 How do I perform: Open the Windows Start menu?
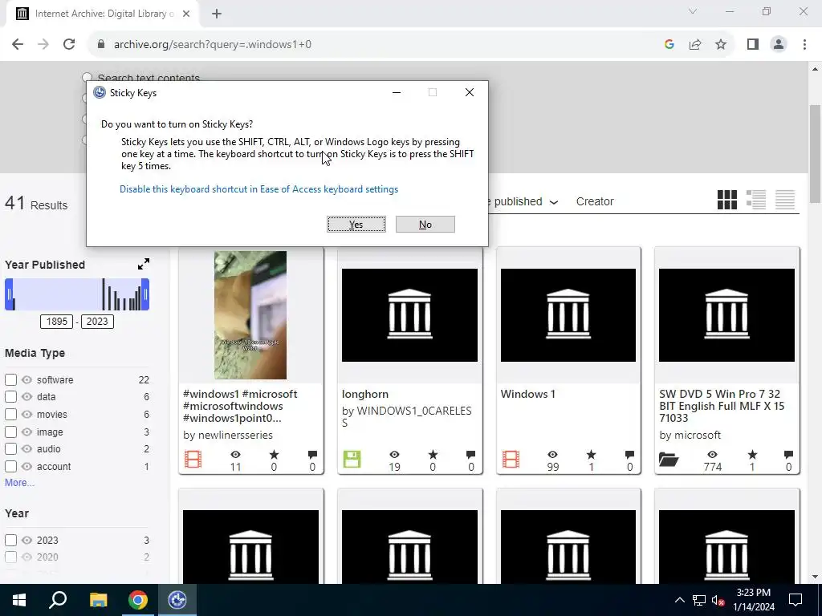pyautogui.click(x=19, y=600)
